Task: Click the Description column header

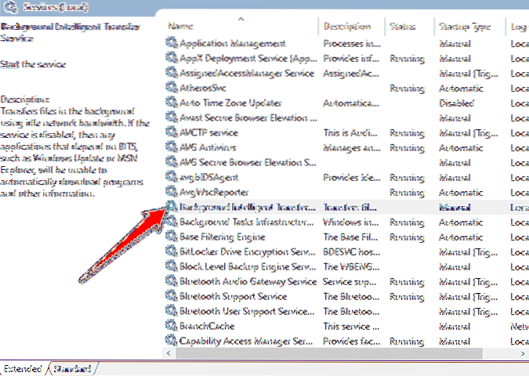Action: 347,27
